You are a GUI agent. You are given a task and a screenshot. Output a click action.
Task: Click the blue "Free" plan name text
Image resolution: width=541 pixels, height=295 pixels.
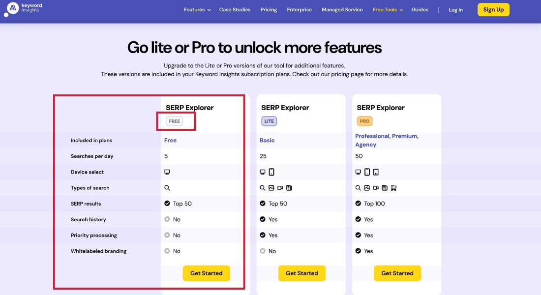coord(171,140)
